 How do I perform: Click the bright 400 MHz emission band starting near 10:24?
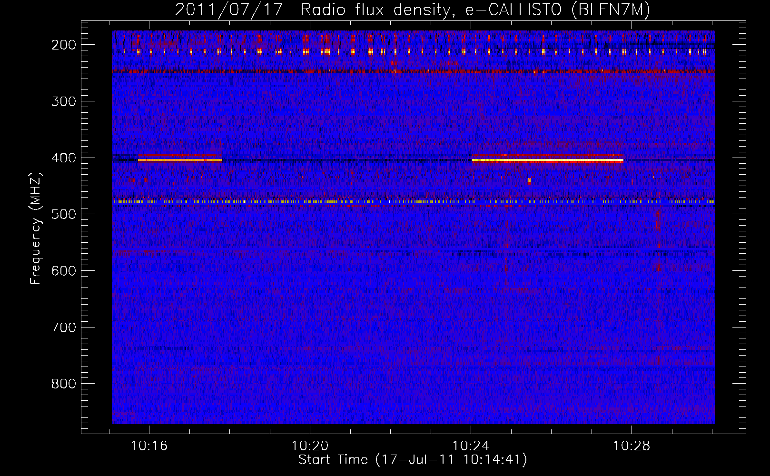click(547, 160)
